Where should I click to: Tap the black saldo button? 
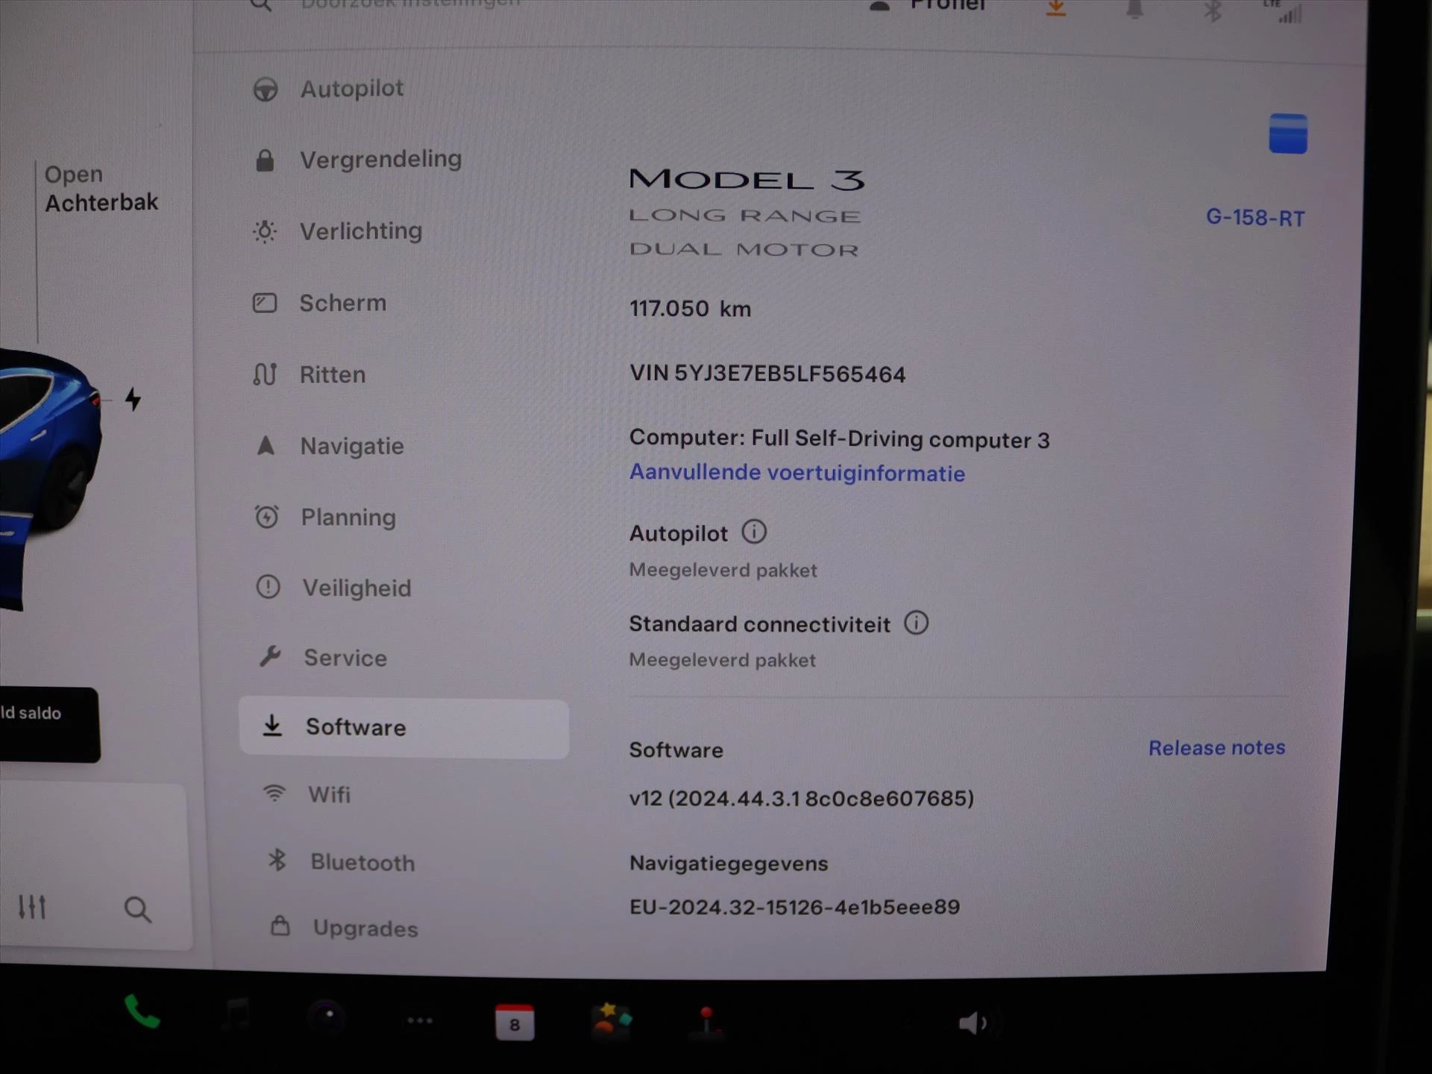pyautogui.click(x=49, y=725)
